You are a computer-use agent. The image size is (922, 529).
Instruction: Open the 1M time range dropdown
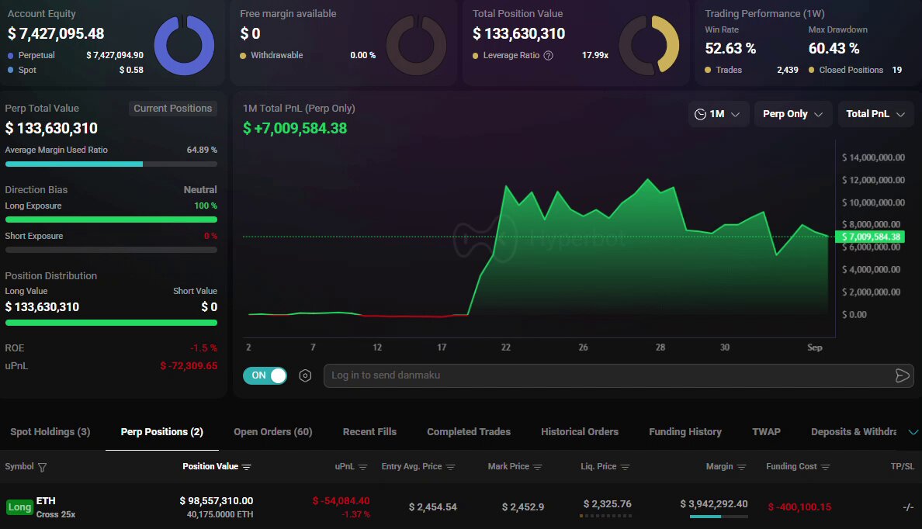[717, 114]
